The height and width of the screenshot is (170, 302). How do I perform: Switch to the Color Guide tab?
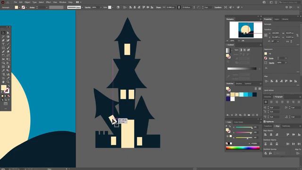[238, 122]
